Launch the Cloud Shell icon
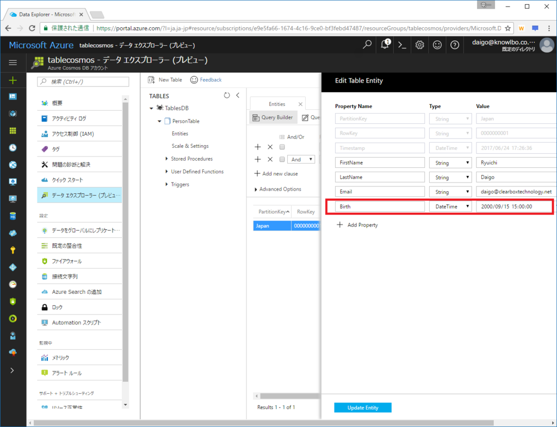Screen dimensions: 557x427 [x=402, y=45]
